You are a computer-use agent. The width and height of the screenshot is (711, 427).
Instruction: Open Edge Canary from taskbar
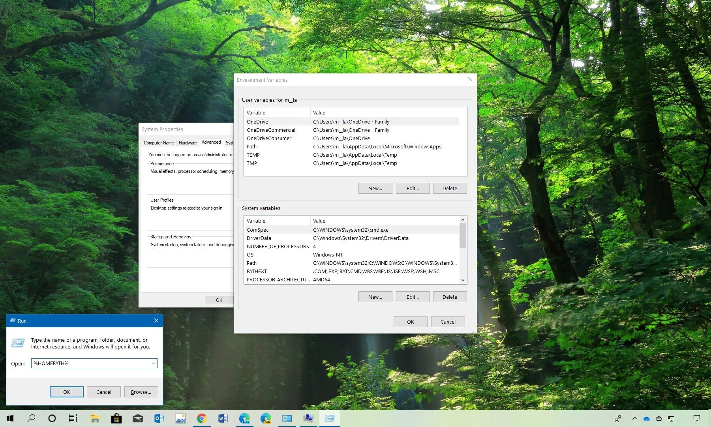266,418
